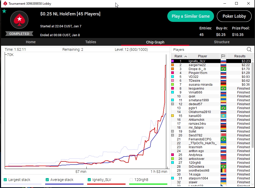Select player row Pingvin15cm
This screenshot has height=188, width=255.
tap(211, 73)
